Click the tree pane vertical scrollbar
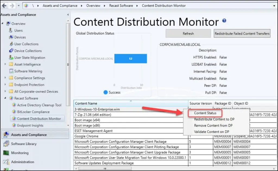Viewport: 278px width, 171px height. (x=68, y=65)
